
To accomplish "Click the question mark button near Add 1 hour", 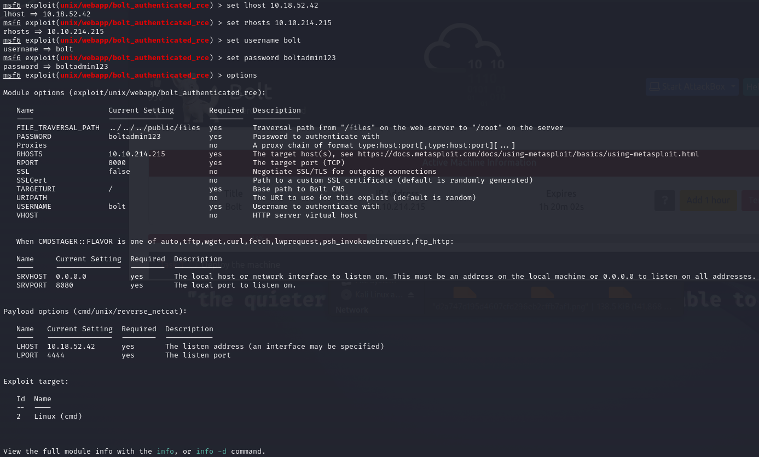I will tap(665, 201).
